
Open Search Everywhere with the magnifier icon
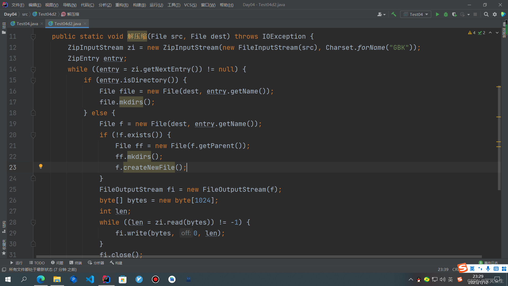(486, 14)
